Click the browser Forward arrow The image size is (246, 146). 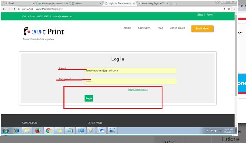click(9, 9)
